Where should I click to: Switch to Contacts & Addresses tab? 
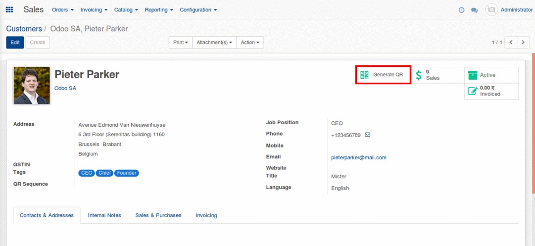point(47,215)
